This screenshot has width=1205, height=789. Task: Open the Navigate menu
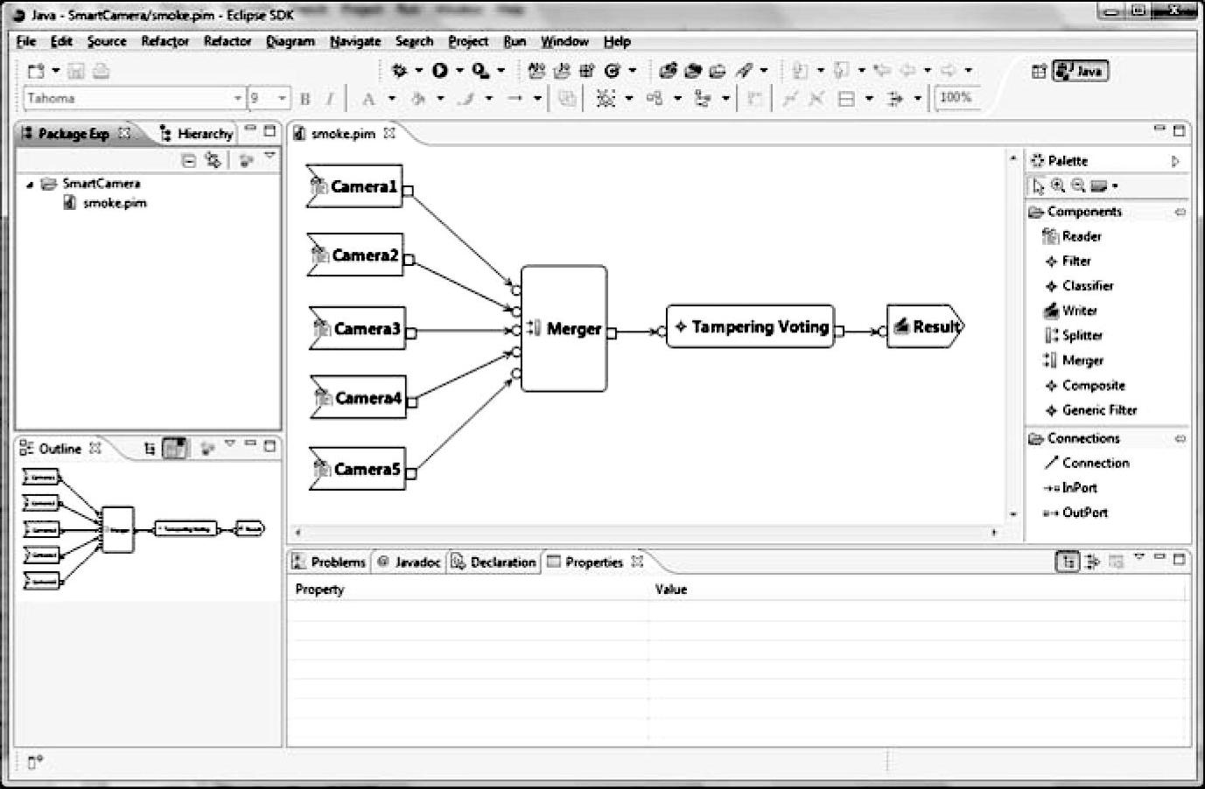pos(355,41)
